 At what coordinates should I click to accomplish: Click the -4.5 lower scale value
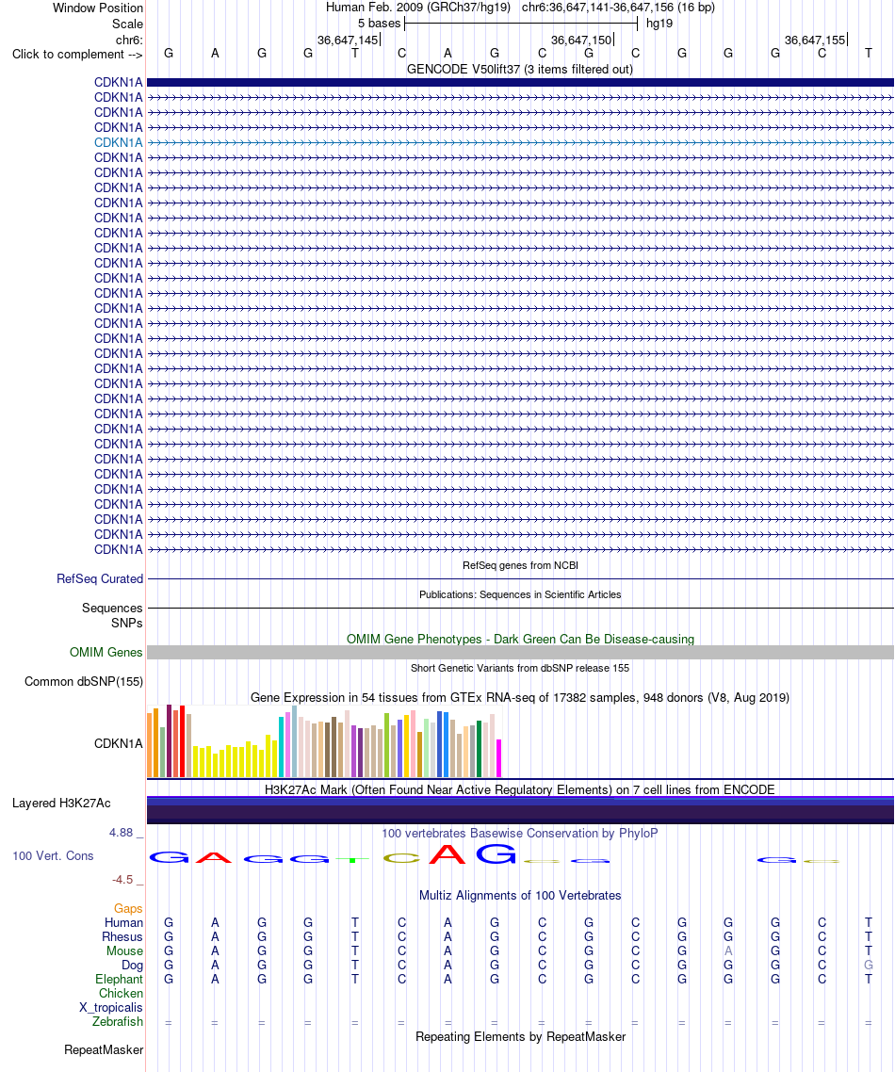click(x=123, y=879)
